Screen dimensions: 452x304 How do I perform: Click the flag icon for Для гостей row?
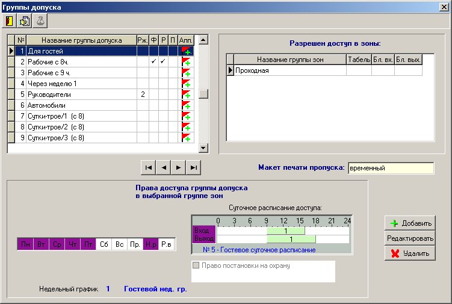coord(186,51)
